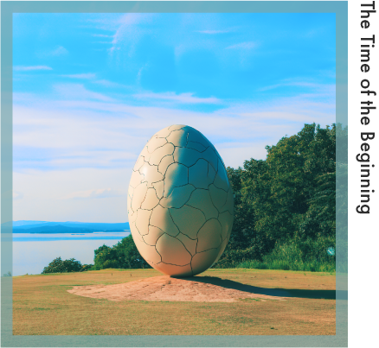Click the small bush near the lake shore
379x348 pixels.
pyautogui.click(x=64, y=265)
